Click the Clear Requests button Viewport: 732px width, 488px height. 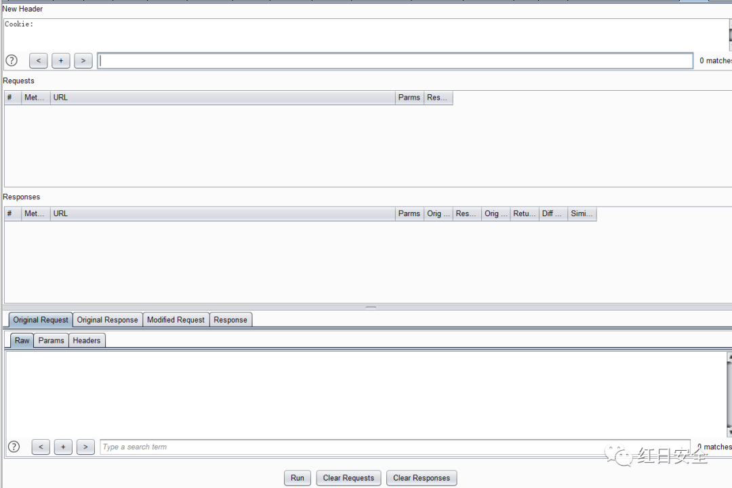pyautogui.click(x=348, y=478)
